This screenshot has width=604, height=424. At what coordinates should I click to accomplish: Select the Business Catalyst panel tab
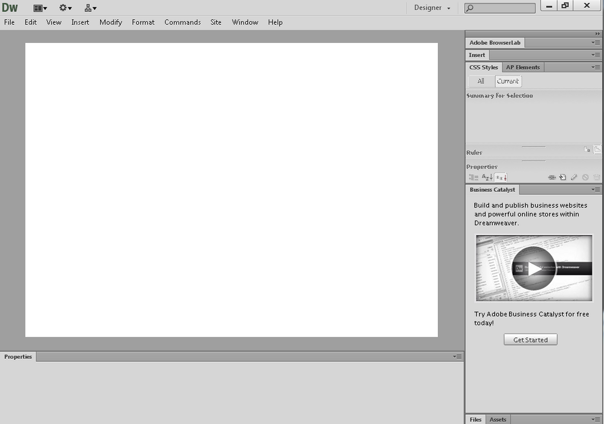coord(492,189)
